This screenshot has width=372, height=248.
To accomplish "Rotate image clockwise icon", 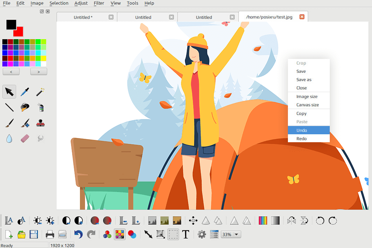I will click(x=332, y=221).
